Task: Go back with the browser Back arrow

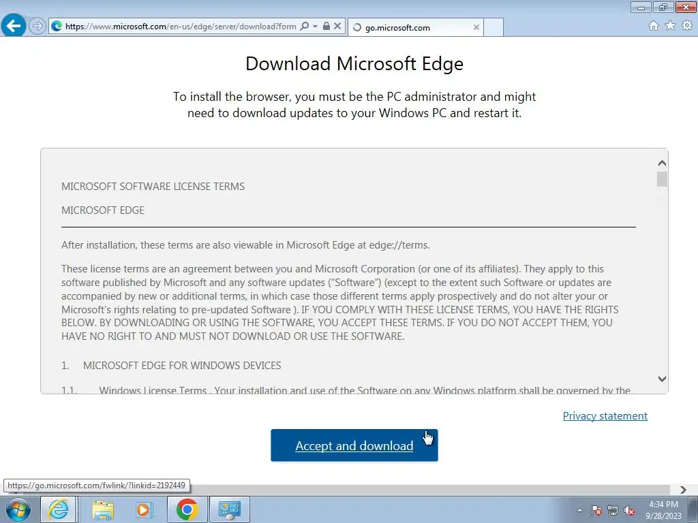Action: click(x=14, y=25)
